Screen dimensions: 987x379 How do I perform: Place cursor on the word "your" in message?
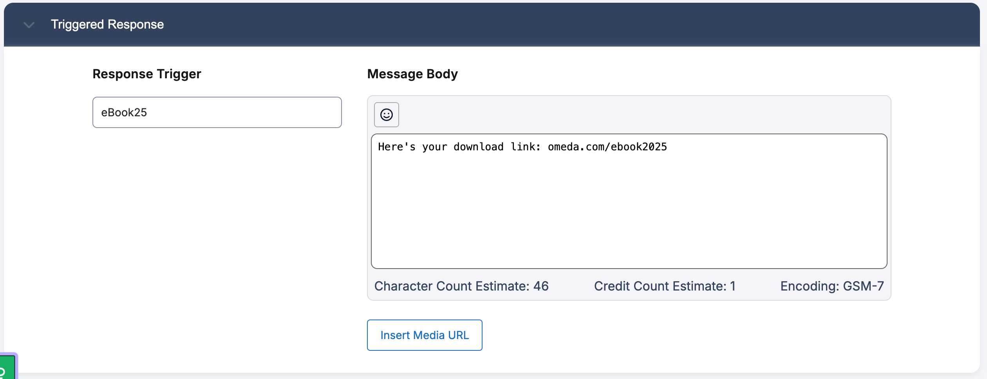click(434, 147)
